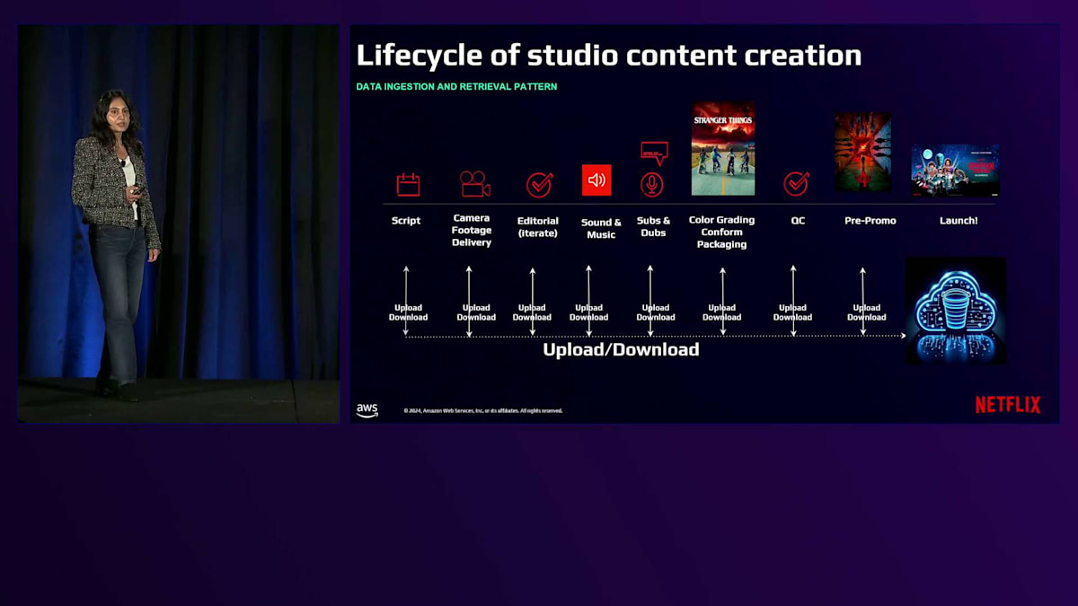The height and width of the screenshot is (606, 1078).
Task: Click 'Upload Download' text under Pre-Promo
Action: 866,312
